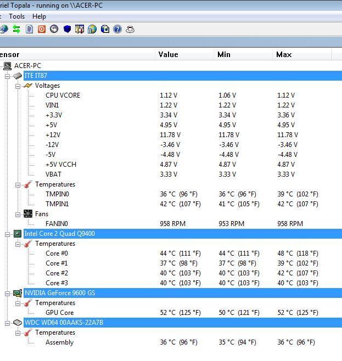Select the Core #3 label
The width and height of the screenshot is (342, 361).
pyautogui.click(x=57, y=283)
